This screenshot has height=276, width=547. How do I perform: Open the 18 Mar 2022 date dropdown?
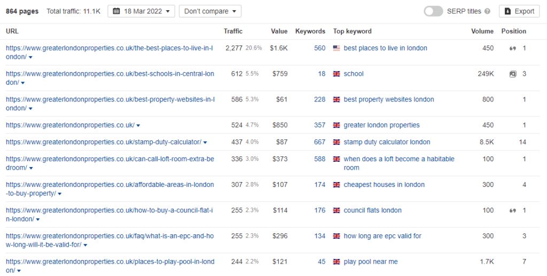(x=141, y=11)
